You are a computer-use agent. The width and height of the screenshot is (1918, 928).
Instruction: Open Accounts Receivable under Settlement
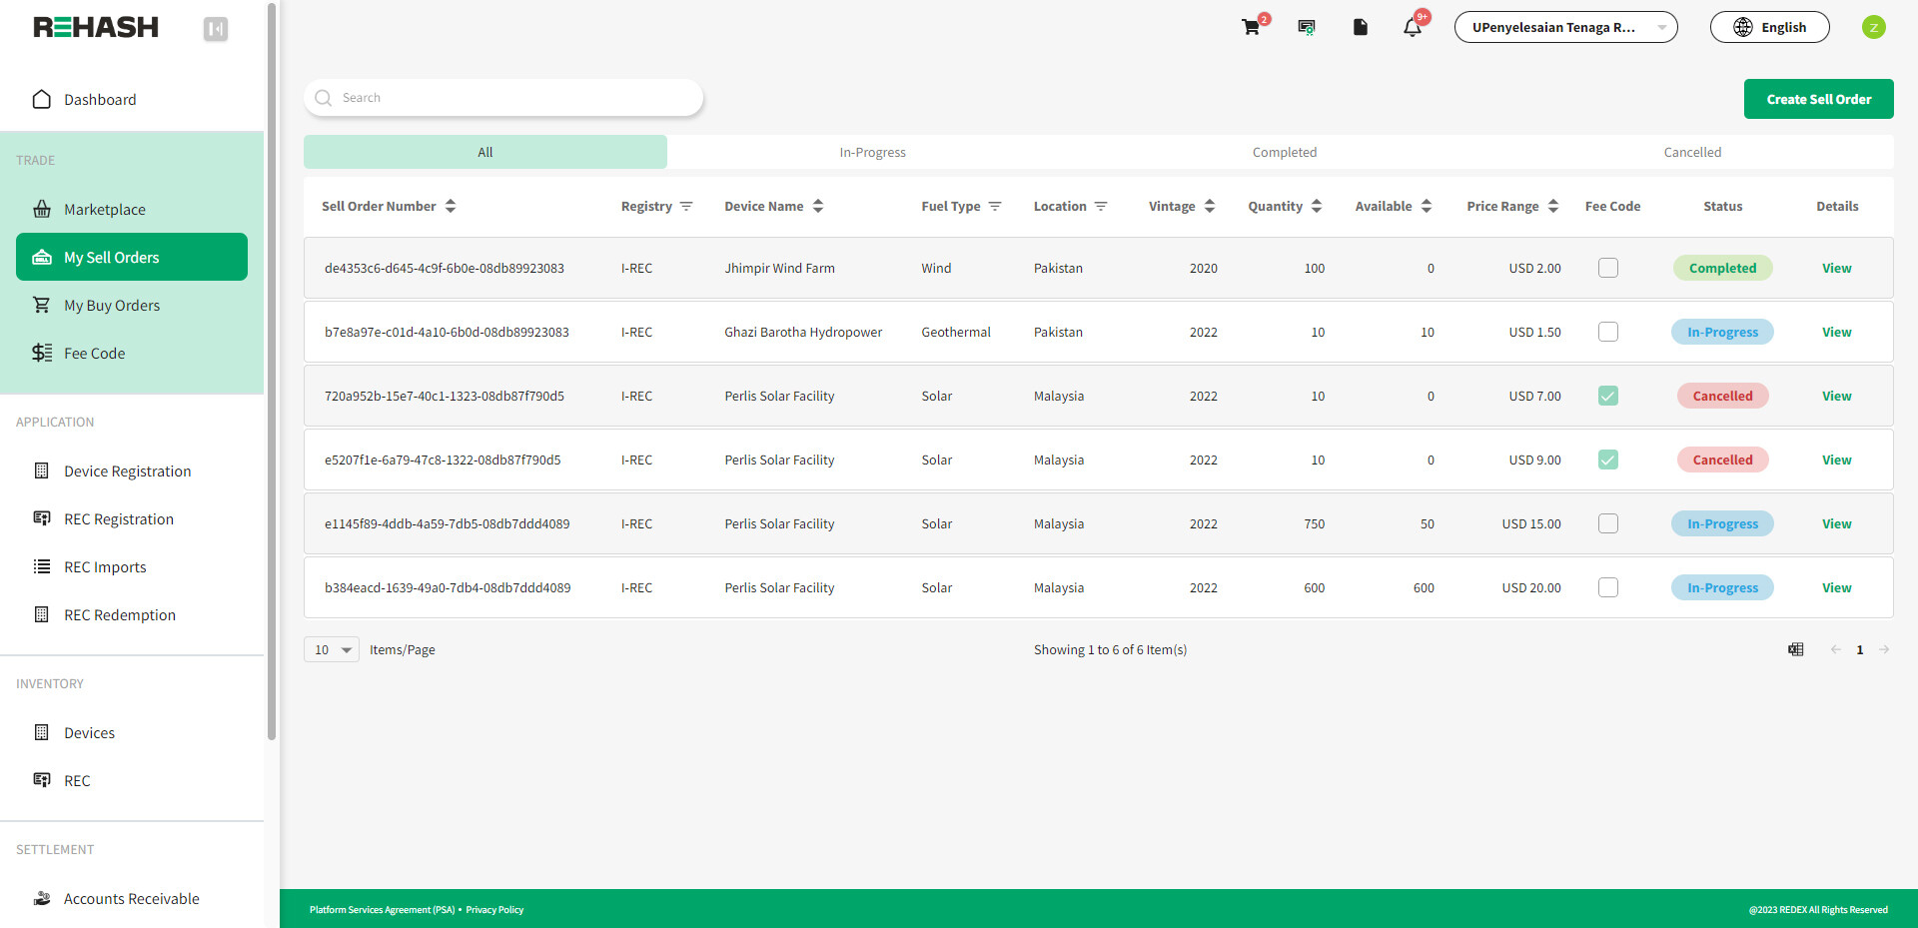(131, 898)
